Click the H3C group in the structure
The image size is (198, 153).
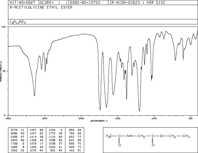[x=109, y=136]
